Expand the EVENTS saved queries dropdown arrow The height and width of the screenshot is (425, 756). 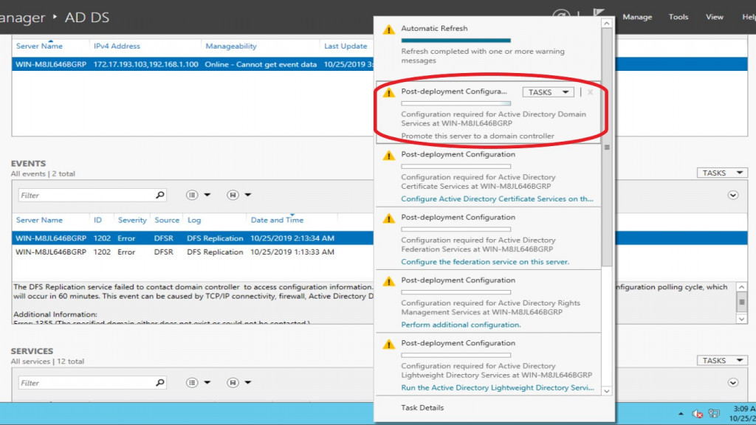click(248, 195)
